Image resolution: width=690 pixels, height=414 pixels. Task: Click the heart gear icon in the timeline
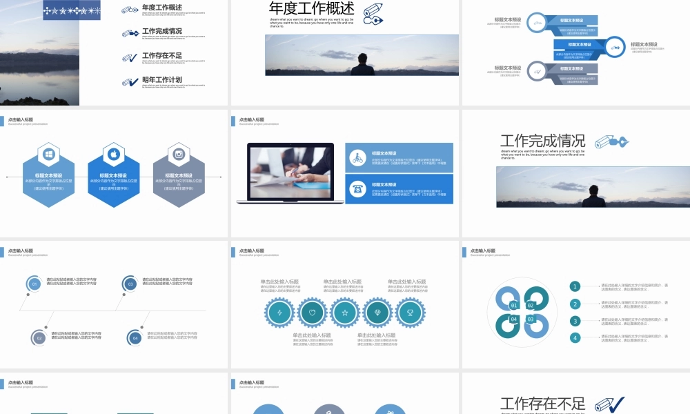312,313
